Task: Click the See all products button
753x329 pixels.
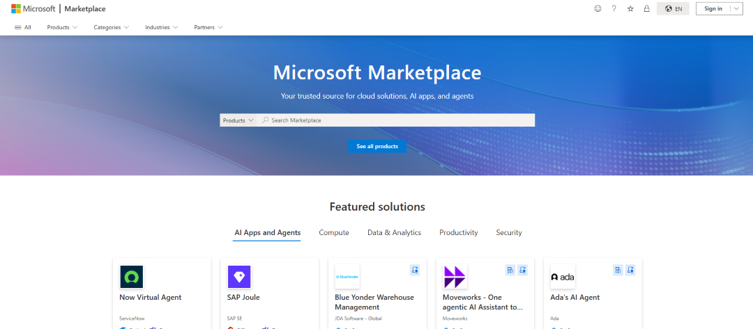Action: (x=377, y=146)
